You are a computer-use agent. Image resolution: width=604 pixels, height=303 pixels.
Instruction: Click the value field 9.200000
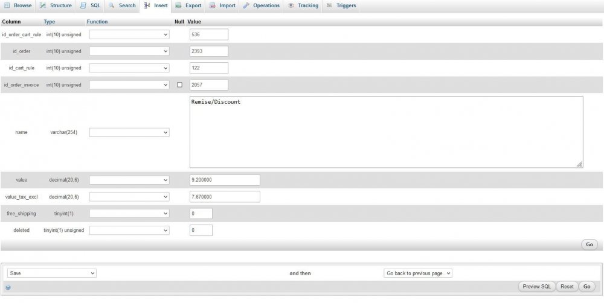tap(225, 180)
